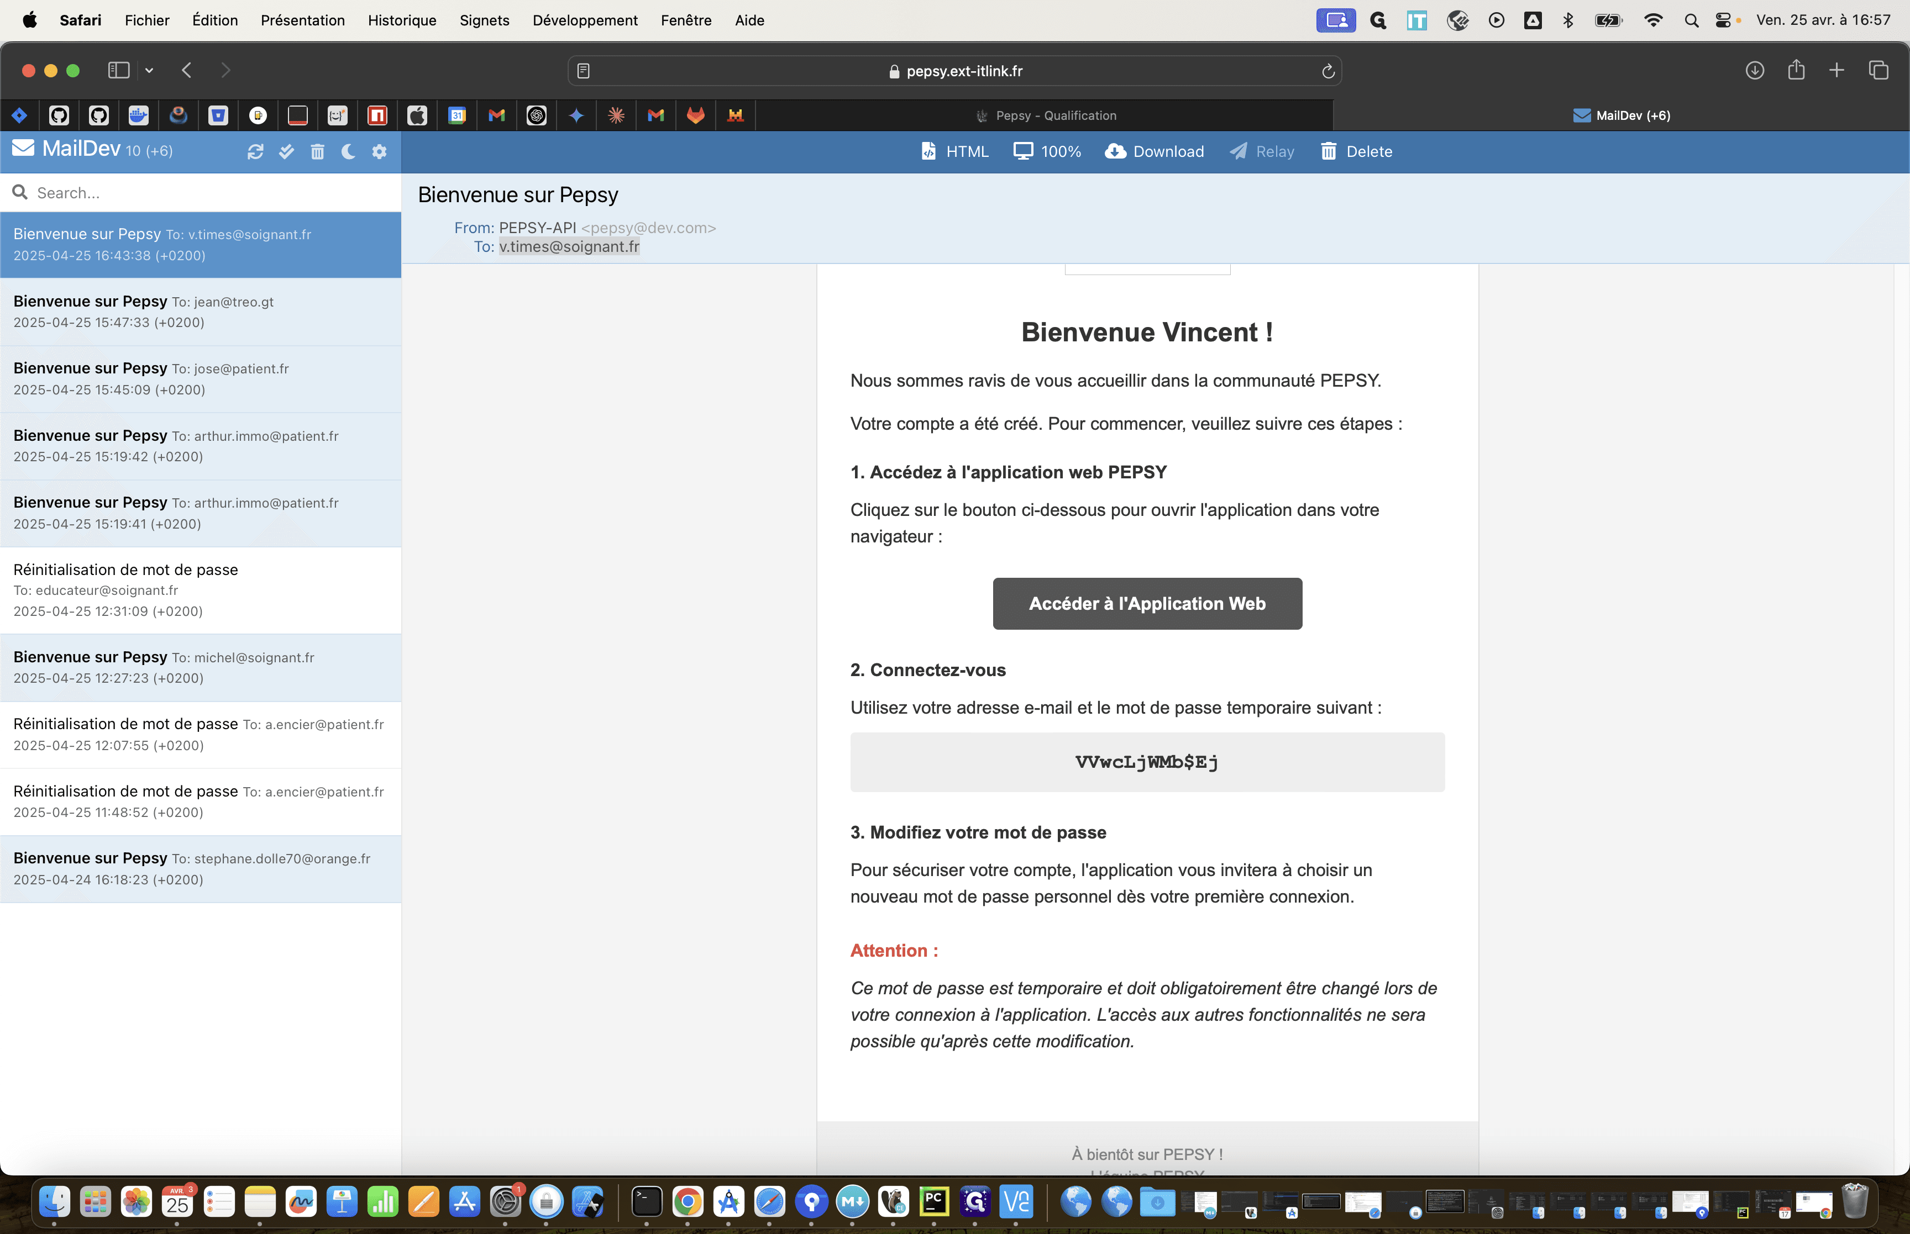Launch Terminal from the Dock
1910x1234 pixels.
coord(646,1201)
